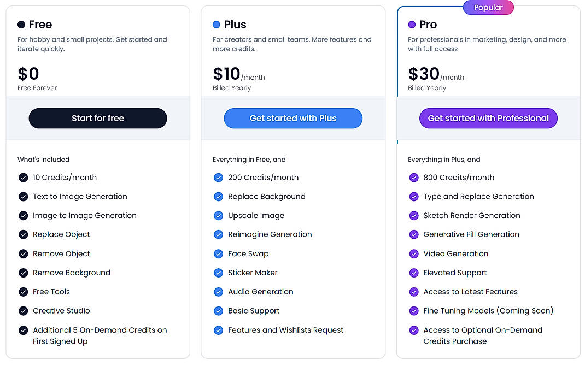Viewport: 585px width, 366px height.
Task: Click the "Get started with Plus" button
Action: [x=292, y=118]
